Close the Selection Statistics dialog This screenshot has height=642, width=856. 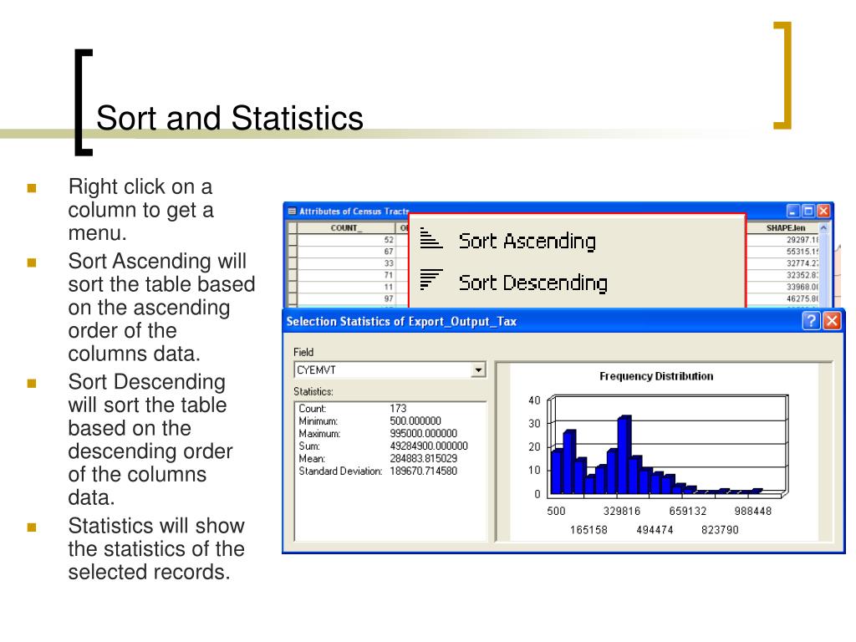pyautogui.click(x=832, y=320)
